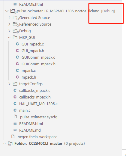Image resolution: width=126 pixels, height=156 pixels.
Task: Click the preview icon of top README.html
Action: [15, 4]
